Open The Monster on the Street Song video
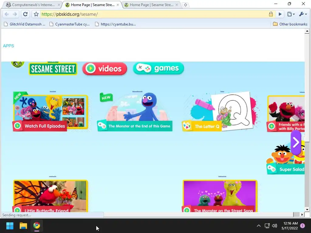The image size is (311, 233). (220, 196)
